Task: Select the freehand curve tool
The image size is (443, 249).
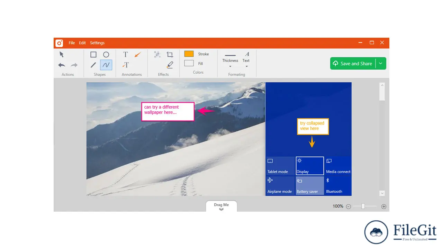Action: coord(106,65)
